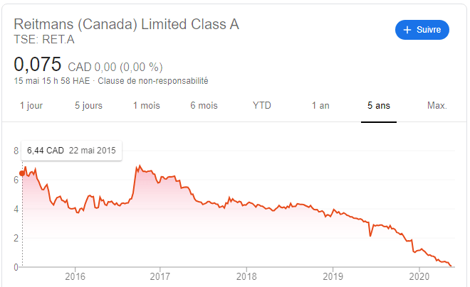Screen dimensions: 470x287
Task: Click the 2018 label on chart axis
Action: click(x=246, y=276)
